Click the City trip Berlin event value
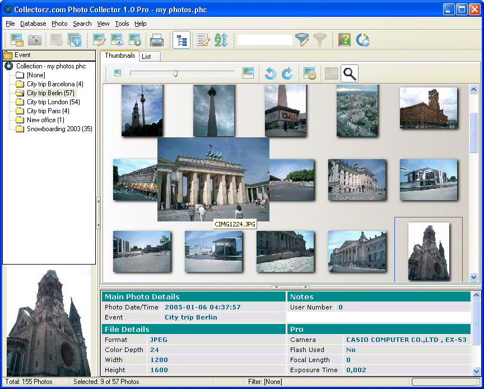Viewport: 484px width, 389px height. tap(191, 317)
